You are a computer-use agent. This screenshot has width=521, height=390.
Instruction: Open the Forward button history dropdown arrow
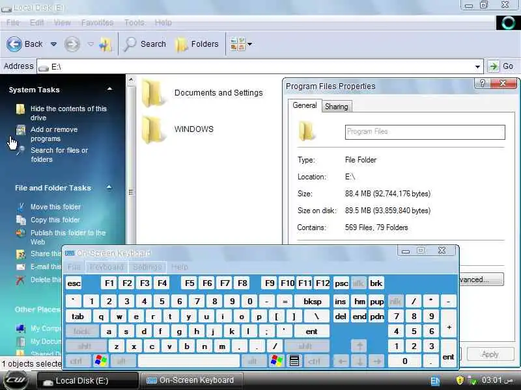point(91,44)
